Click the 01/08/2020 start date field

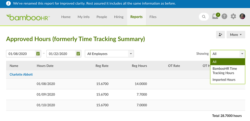point(21,54)
